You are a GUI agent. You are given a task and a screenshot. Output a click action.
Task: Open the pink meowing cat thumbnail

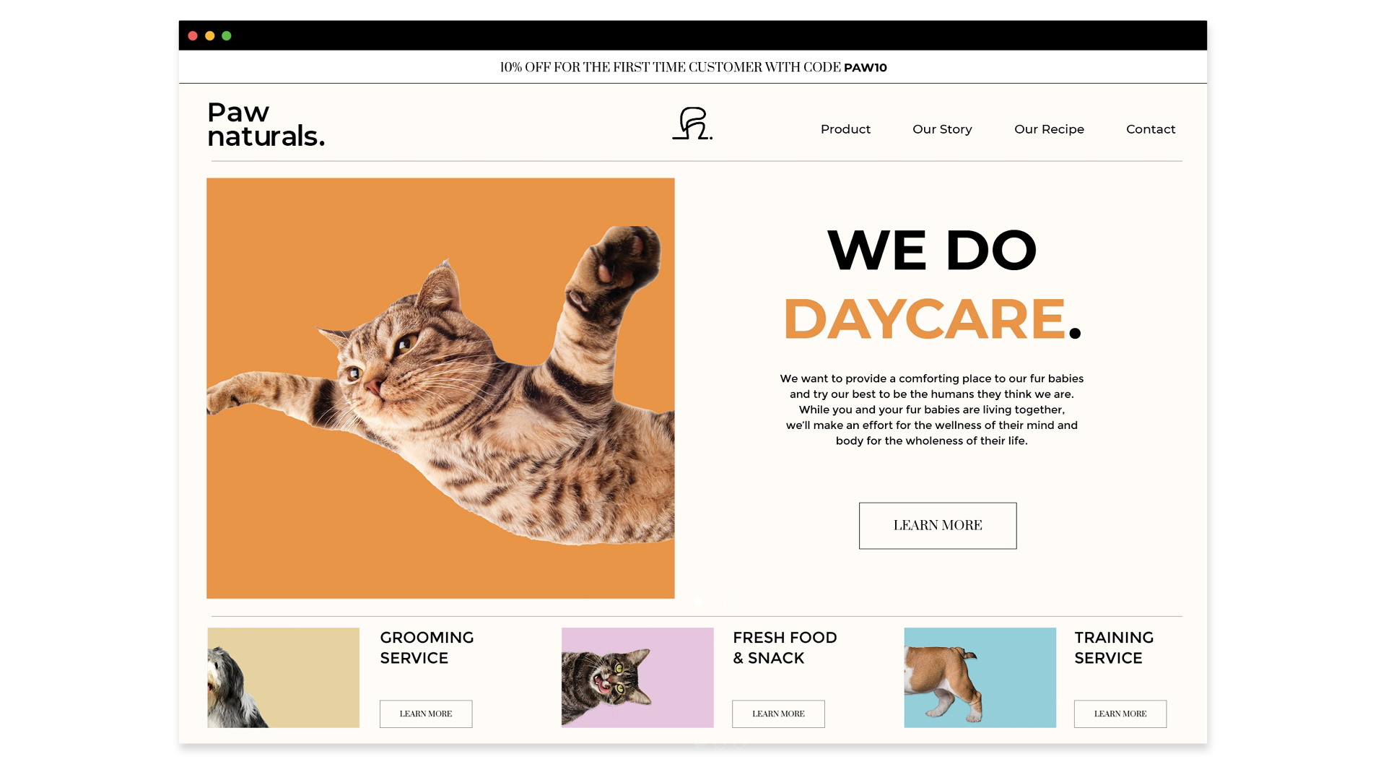[637, 677]
